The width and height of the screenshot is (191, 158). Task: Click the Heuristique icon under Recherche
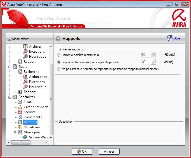point(25,87)
